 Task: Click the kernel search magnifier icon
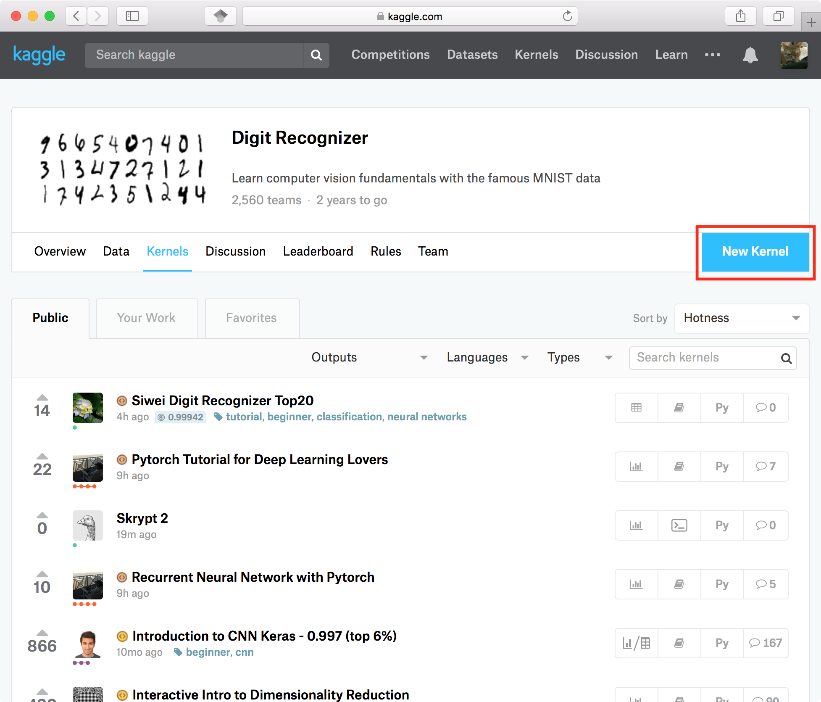786,358
